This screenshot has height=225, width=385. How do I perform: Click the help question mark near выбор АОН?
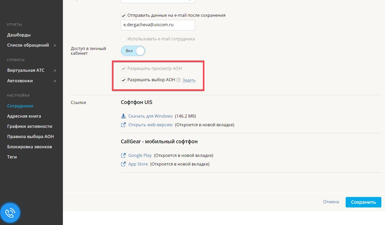point(178,80)
